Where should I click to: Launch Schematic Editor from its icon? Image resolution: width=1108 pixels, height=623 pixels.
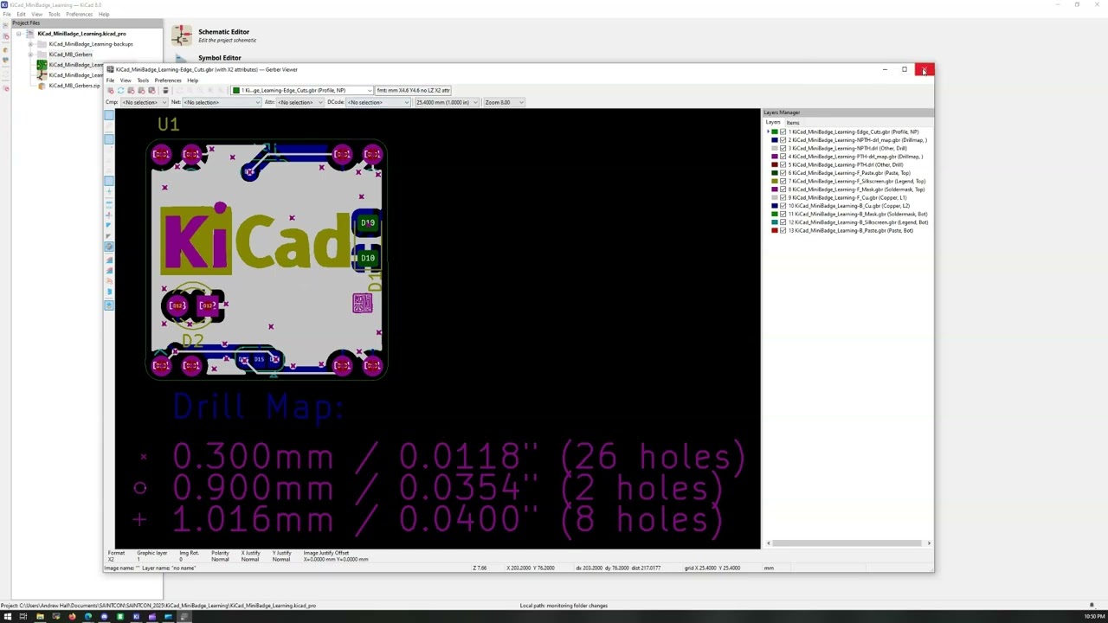coord(182,35)
